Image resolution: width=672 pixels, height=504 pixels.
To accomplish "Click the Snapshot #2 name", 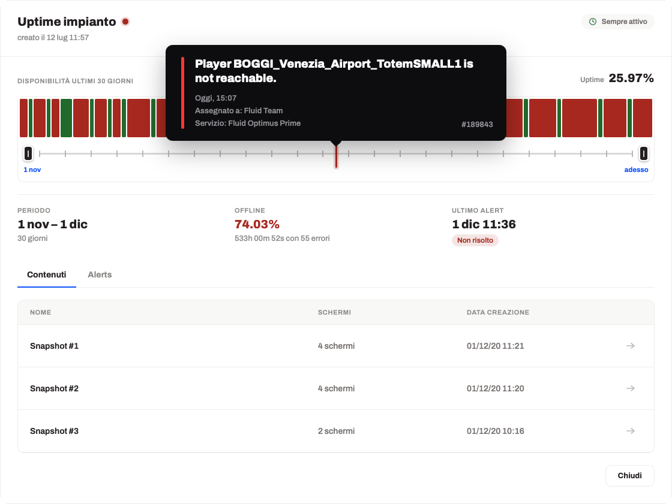I will (x=54, y=388).
